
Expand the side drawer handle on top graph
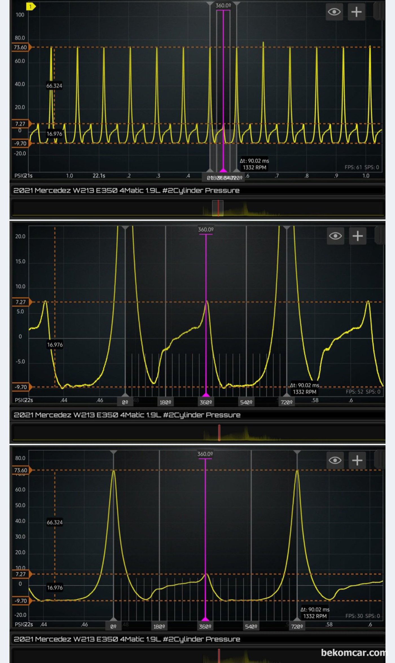pos(379,12)
